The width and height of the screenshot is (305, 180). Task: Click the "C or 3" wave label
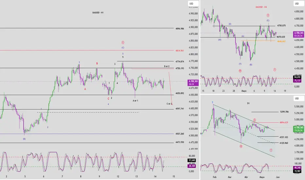click(169, 104)
